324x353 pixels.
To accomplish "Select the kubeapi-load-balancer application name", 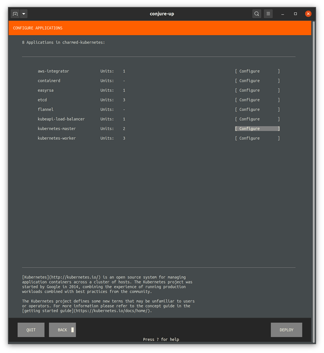I will [61, 119].
